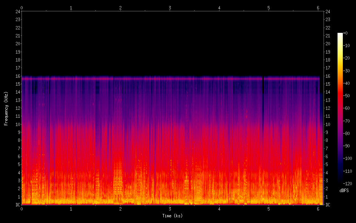Click the +0 label atop the color scale
Viewport: 356px width, 223px height.
(x=345, y=33)
